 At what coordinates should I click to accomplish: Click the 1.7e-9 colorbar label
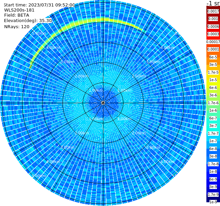coord(213,194)
